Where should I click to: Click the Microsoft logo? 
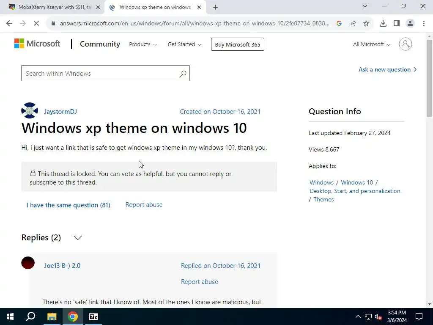[37, 44]
